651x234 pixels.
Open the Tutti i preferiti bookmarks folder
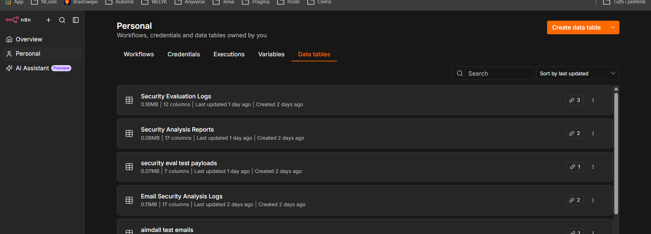pos(624,2)
